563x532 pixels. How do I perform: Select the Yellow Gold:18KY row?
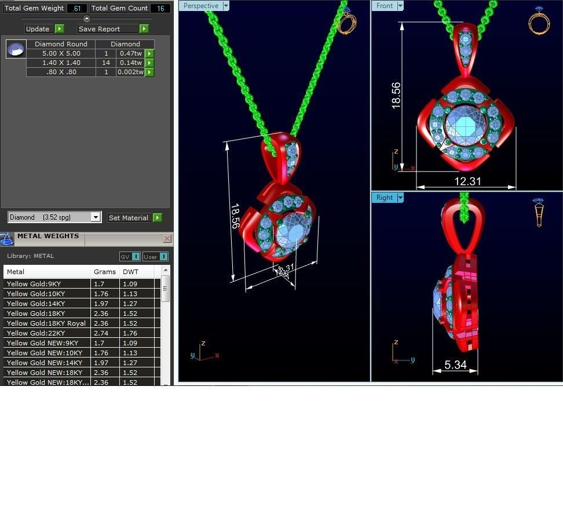pyautogui.click(x=82, y=314)
